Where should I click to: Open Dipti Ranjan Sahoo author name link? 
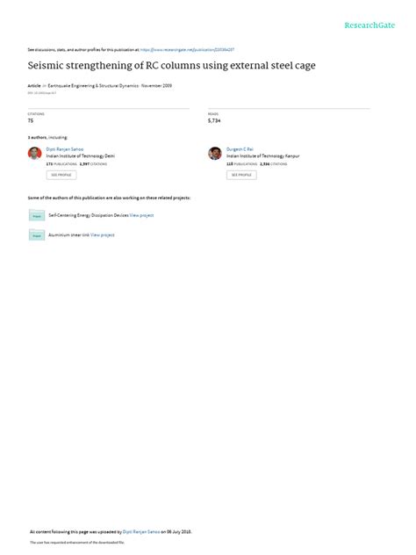click(65, 149)
